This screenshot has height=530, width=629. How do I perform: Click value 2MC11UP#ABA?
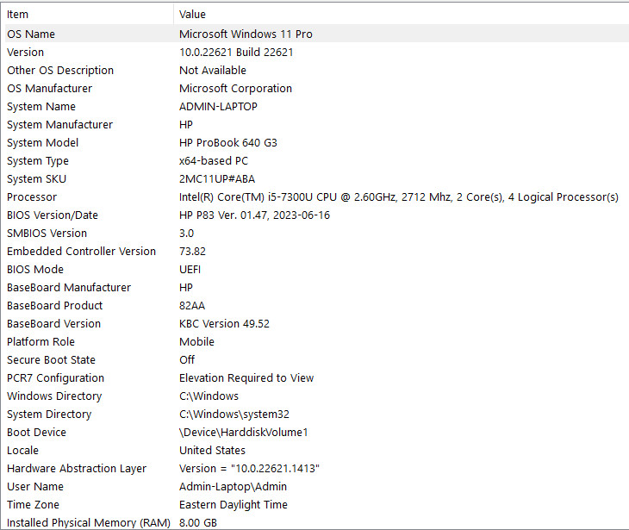[x=217, y=179]
